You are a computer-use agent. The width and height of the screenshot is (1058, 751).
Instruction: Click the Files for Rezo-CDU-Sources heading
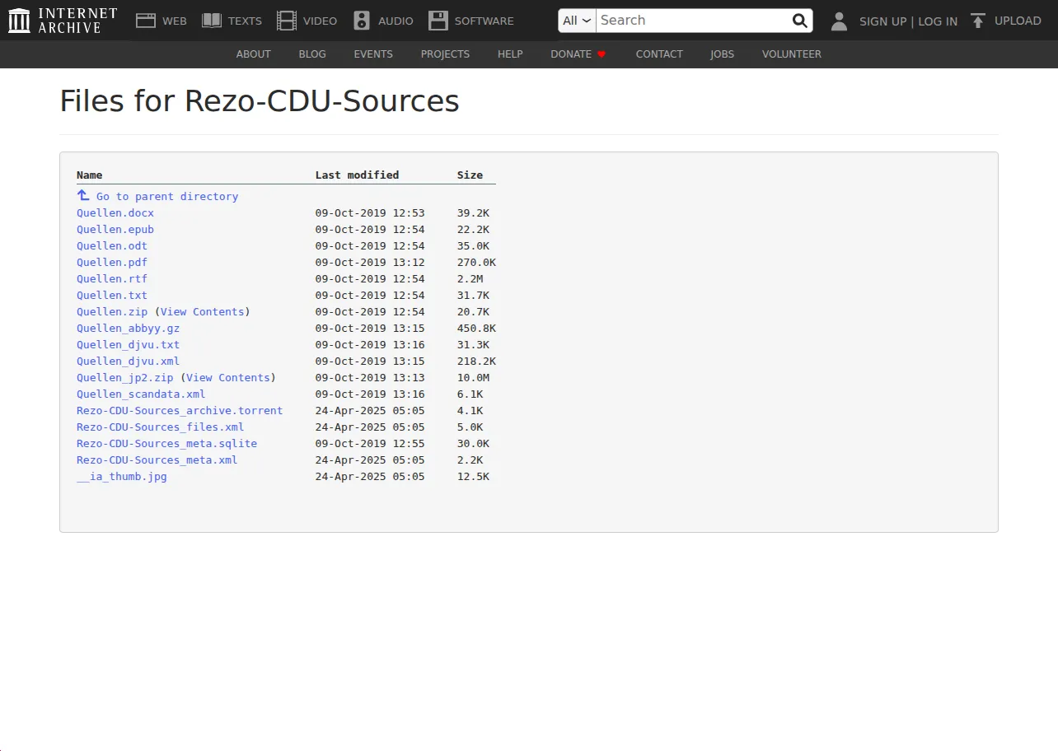point(260,101)
